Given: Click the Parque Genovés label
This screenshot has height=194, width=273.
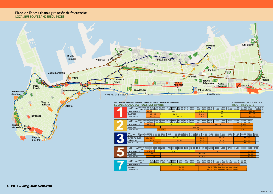Looking at the screenshot, I should (16, 126).
